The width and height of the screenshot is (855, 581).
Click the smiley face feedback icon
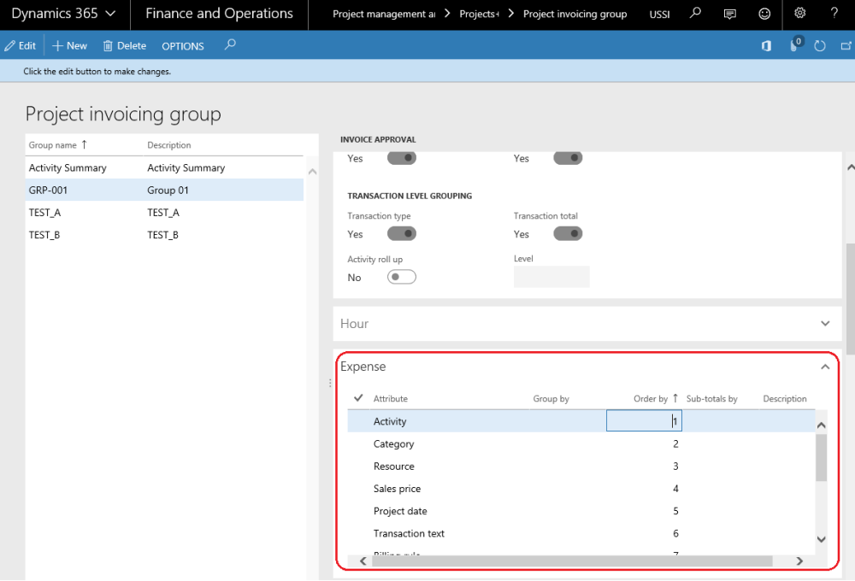pos(764,14)
